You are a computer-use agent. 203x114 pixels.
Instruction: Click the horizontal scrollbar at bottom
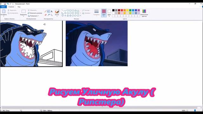(99, 108)
